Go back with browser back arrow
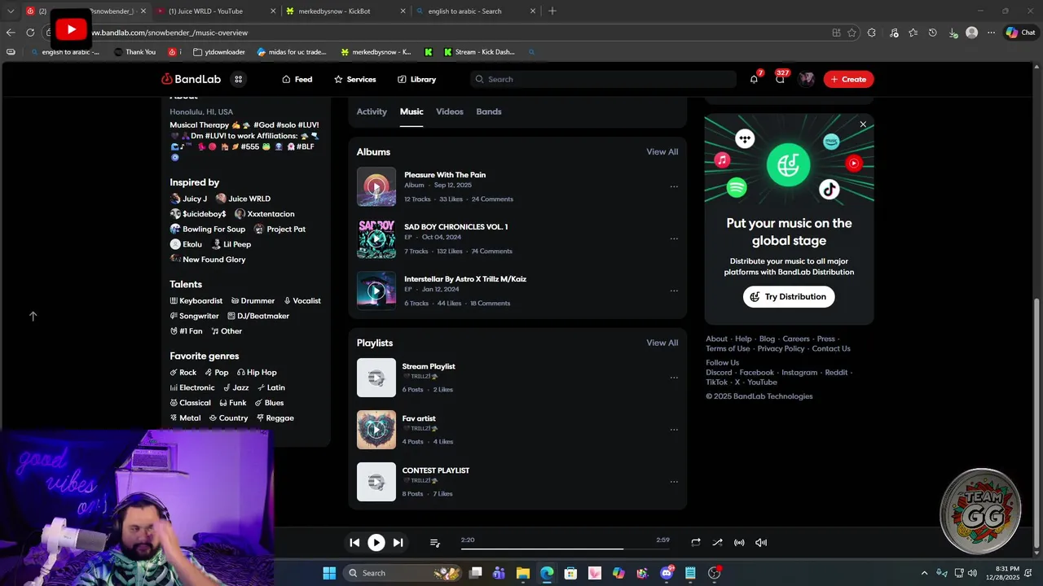 [11, 33]
